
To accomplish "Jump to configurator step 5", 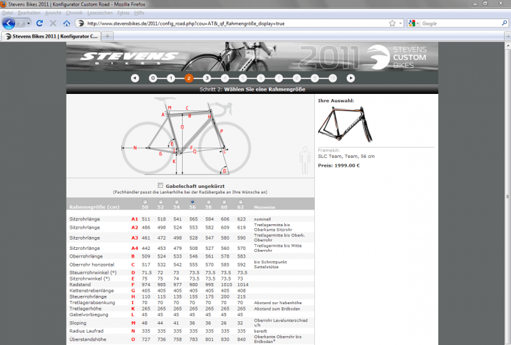I will coord(243,78).
